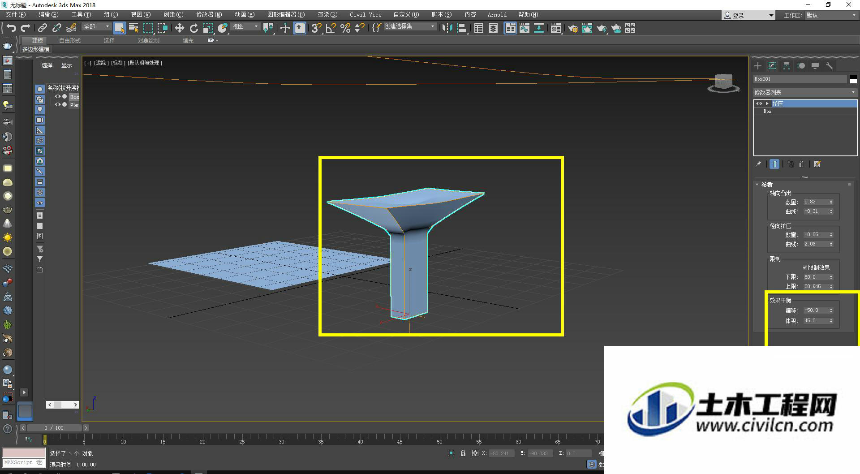Click Pin Stack icon
Screen dimensions: 860x474
(x=758, y=164)
